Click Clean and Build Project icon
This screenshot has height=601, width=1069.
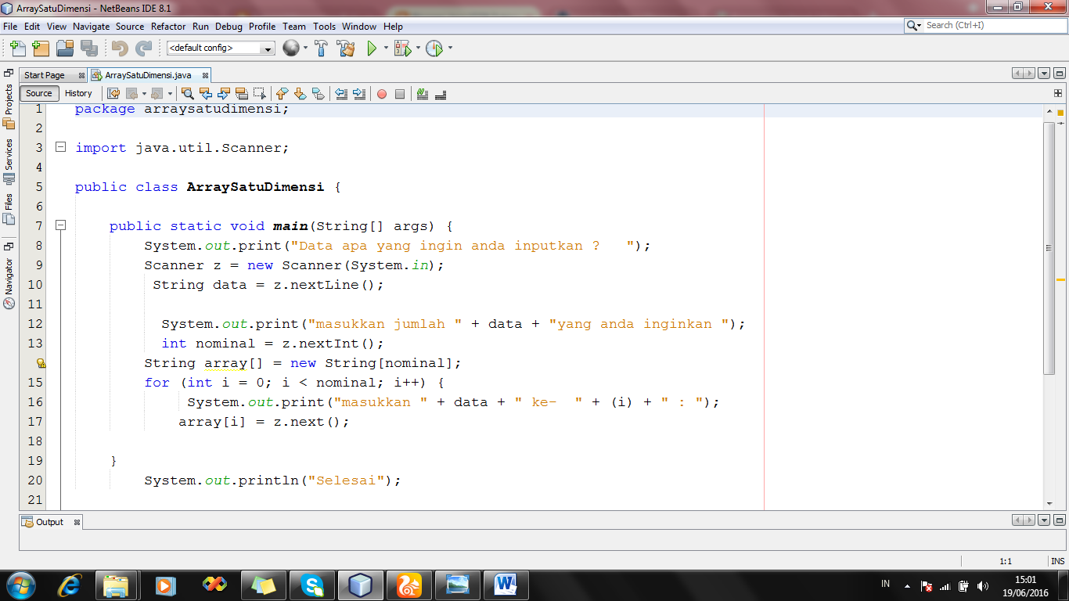pos(346,49)
